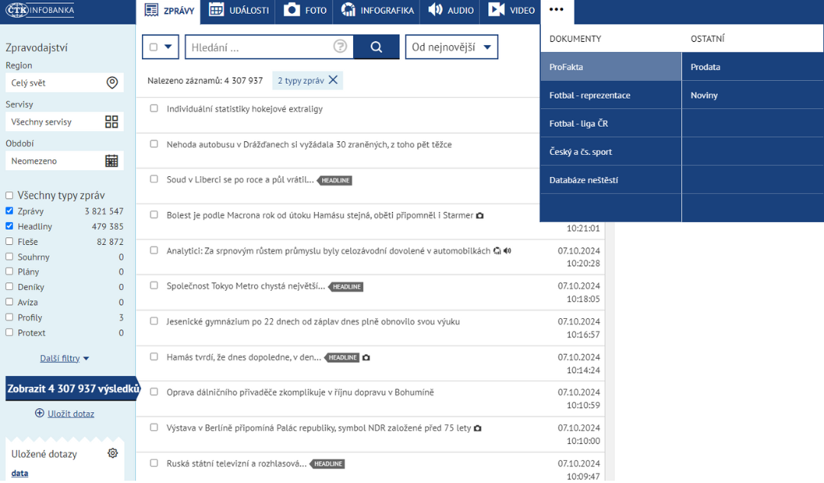Remove the '2 typy zpráv' filter
Viewport: 824px width, 483px height.
(333, 80)
